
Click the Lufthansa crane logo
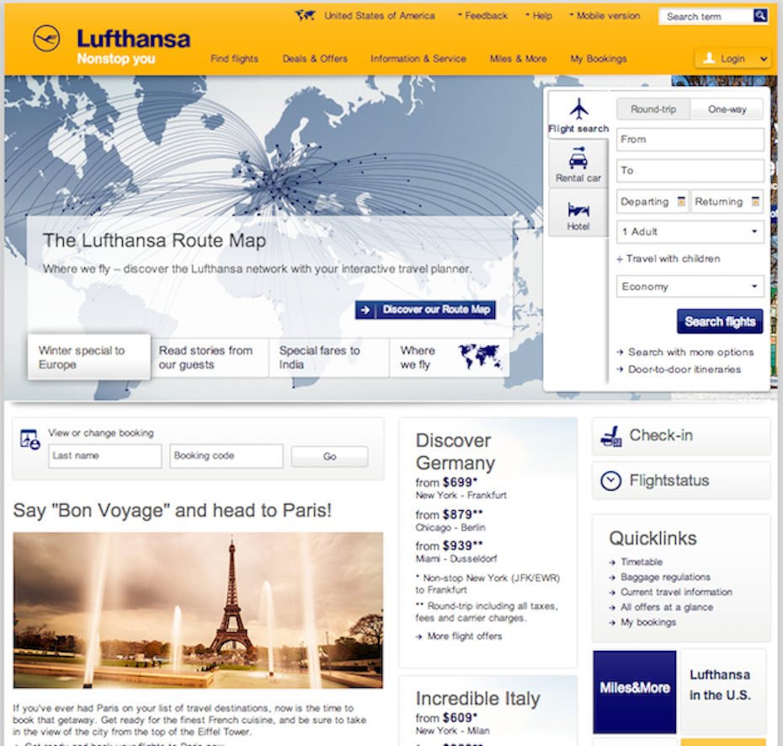tap(46, 39)
